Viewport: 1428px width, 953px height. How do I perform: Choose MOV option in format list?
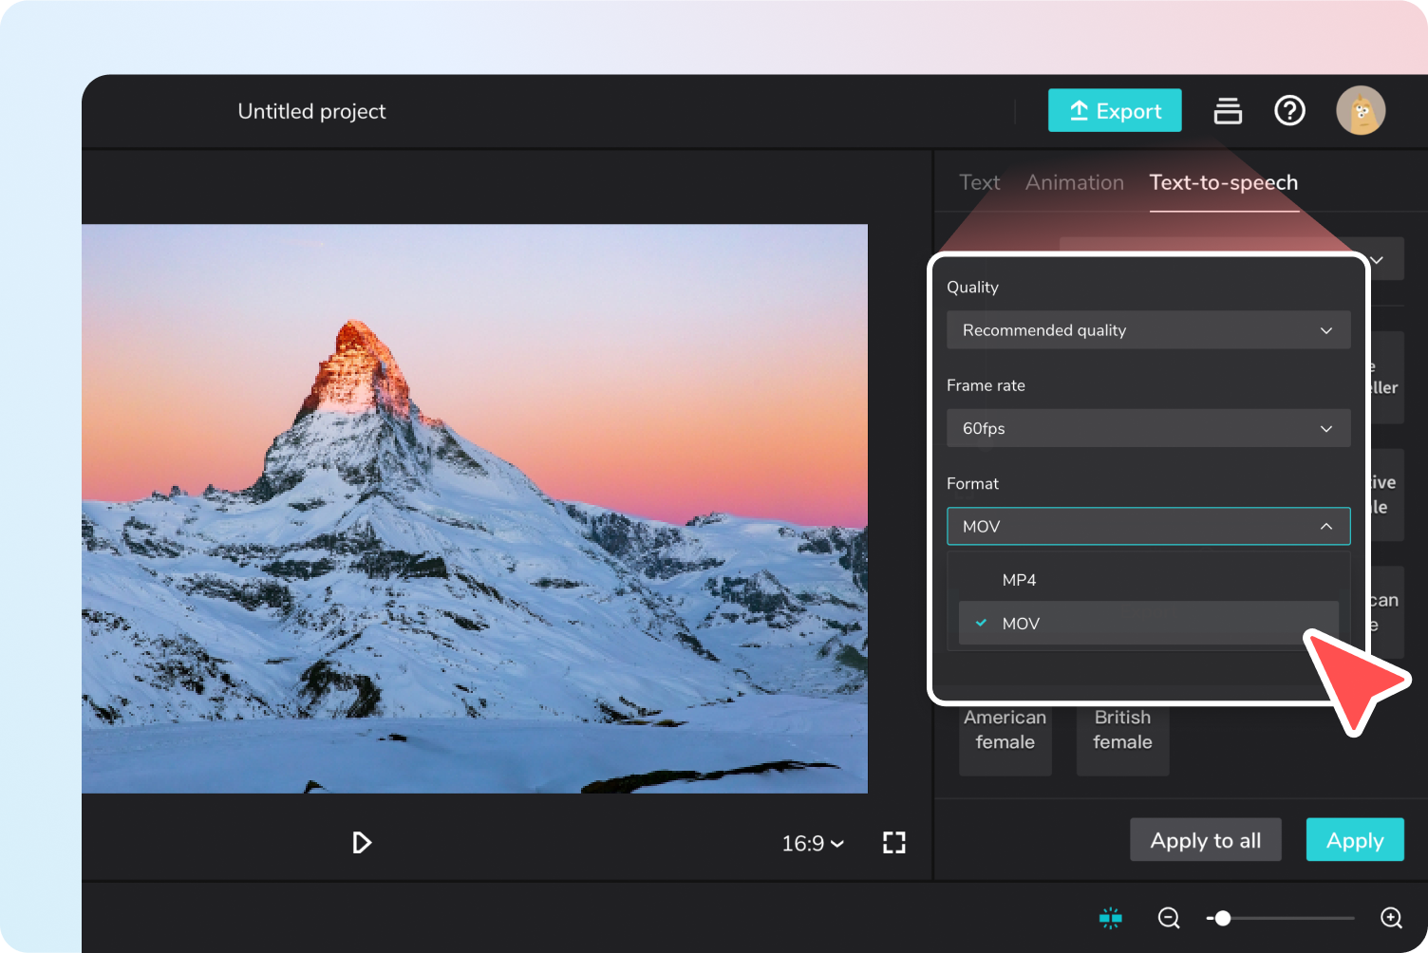(x=1148, y=624)
